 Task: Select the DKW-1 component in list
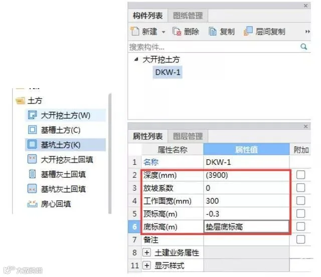(x=168, y=72)
